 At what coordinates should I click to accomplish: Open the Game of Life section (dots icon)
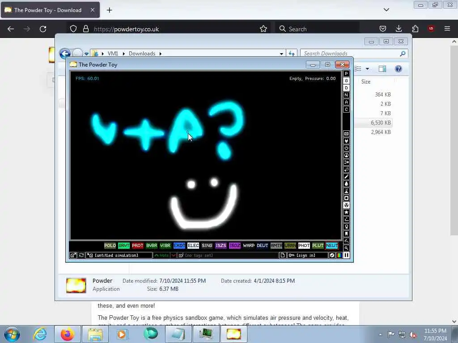point(347,220)
